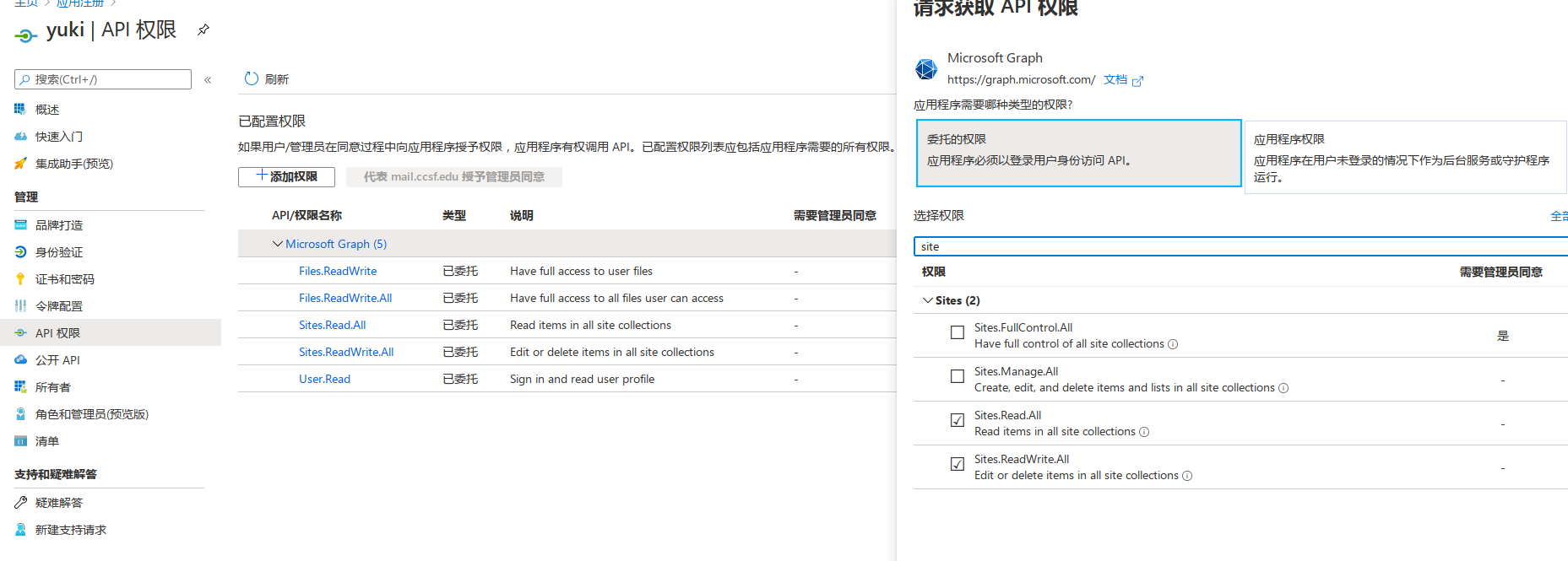The height and width of the screenshot is (561, 1568).
Task: Click the 快速入门 cloud icon
Action: [20, 136]
